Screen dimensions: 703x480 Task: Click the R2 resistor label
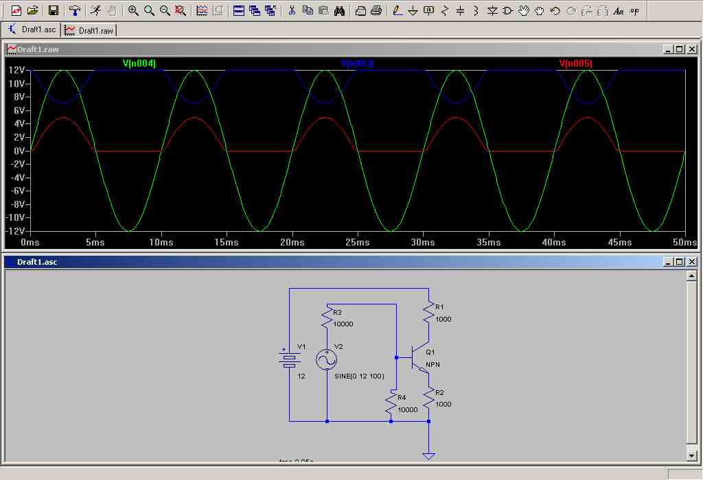click(x=439, y=392)
